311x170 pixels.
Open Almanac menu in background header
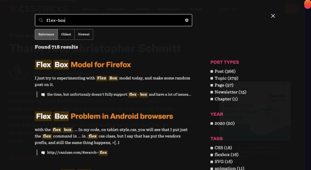tap(116, 9)
